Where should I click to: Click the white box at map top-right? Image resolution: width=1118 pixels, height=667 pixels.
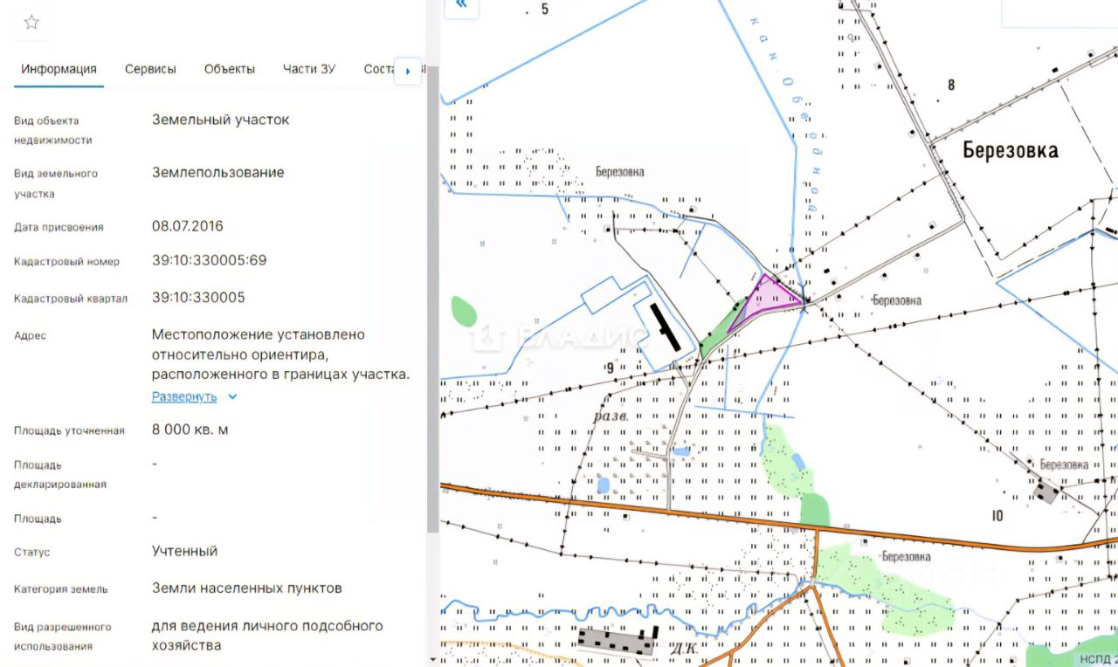pyautogui.click(x=1059, y=13)
